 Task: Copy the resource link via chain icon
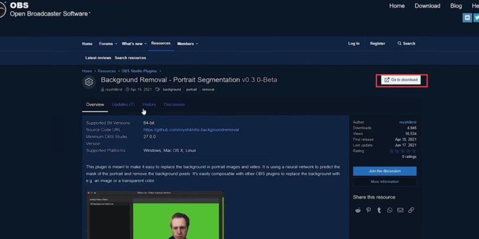411,210
